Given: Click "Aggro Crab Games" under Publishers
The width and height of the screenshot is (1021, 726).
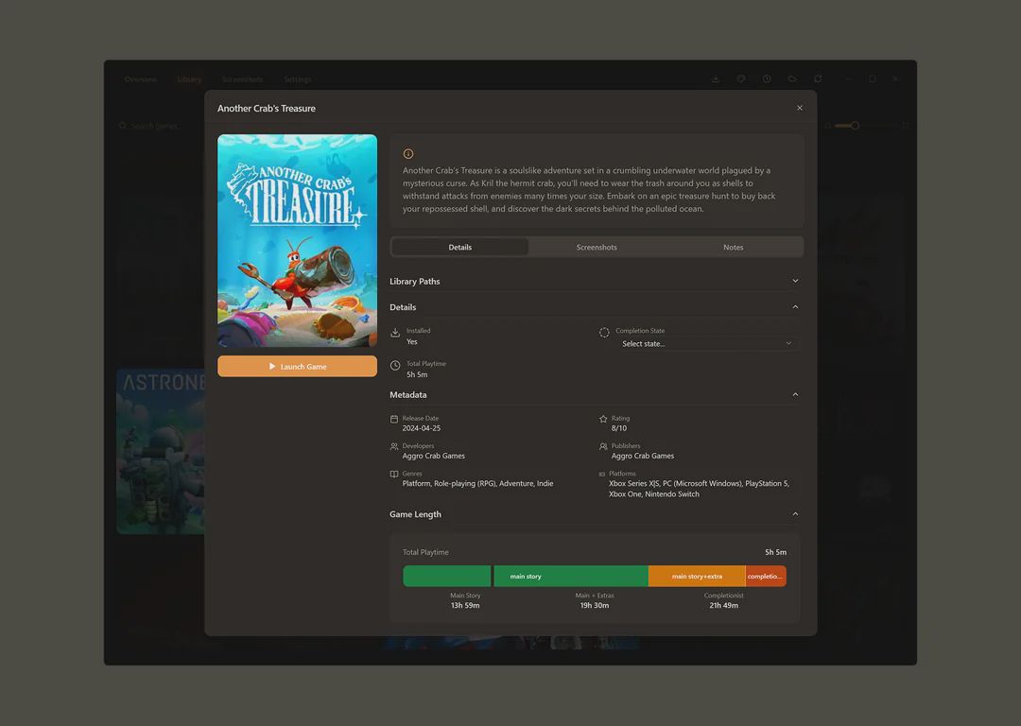Looking at the screenshot, I should tap(643, 456).
